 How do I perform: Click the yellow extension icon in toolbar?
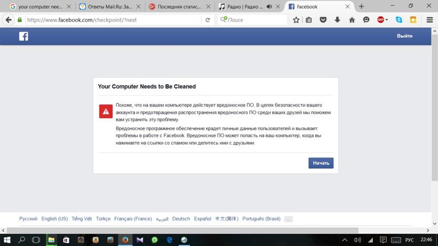413,20
